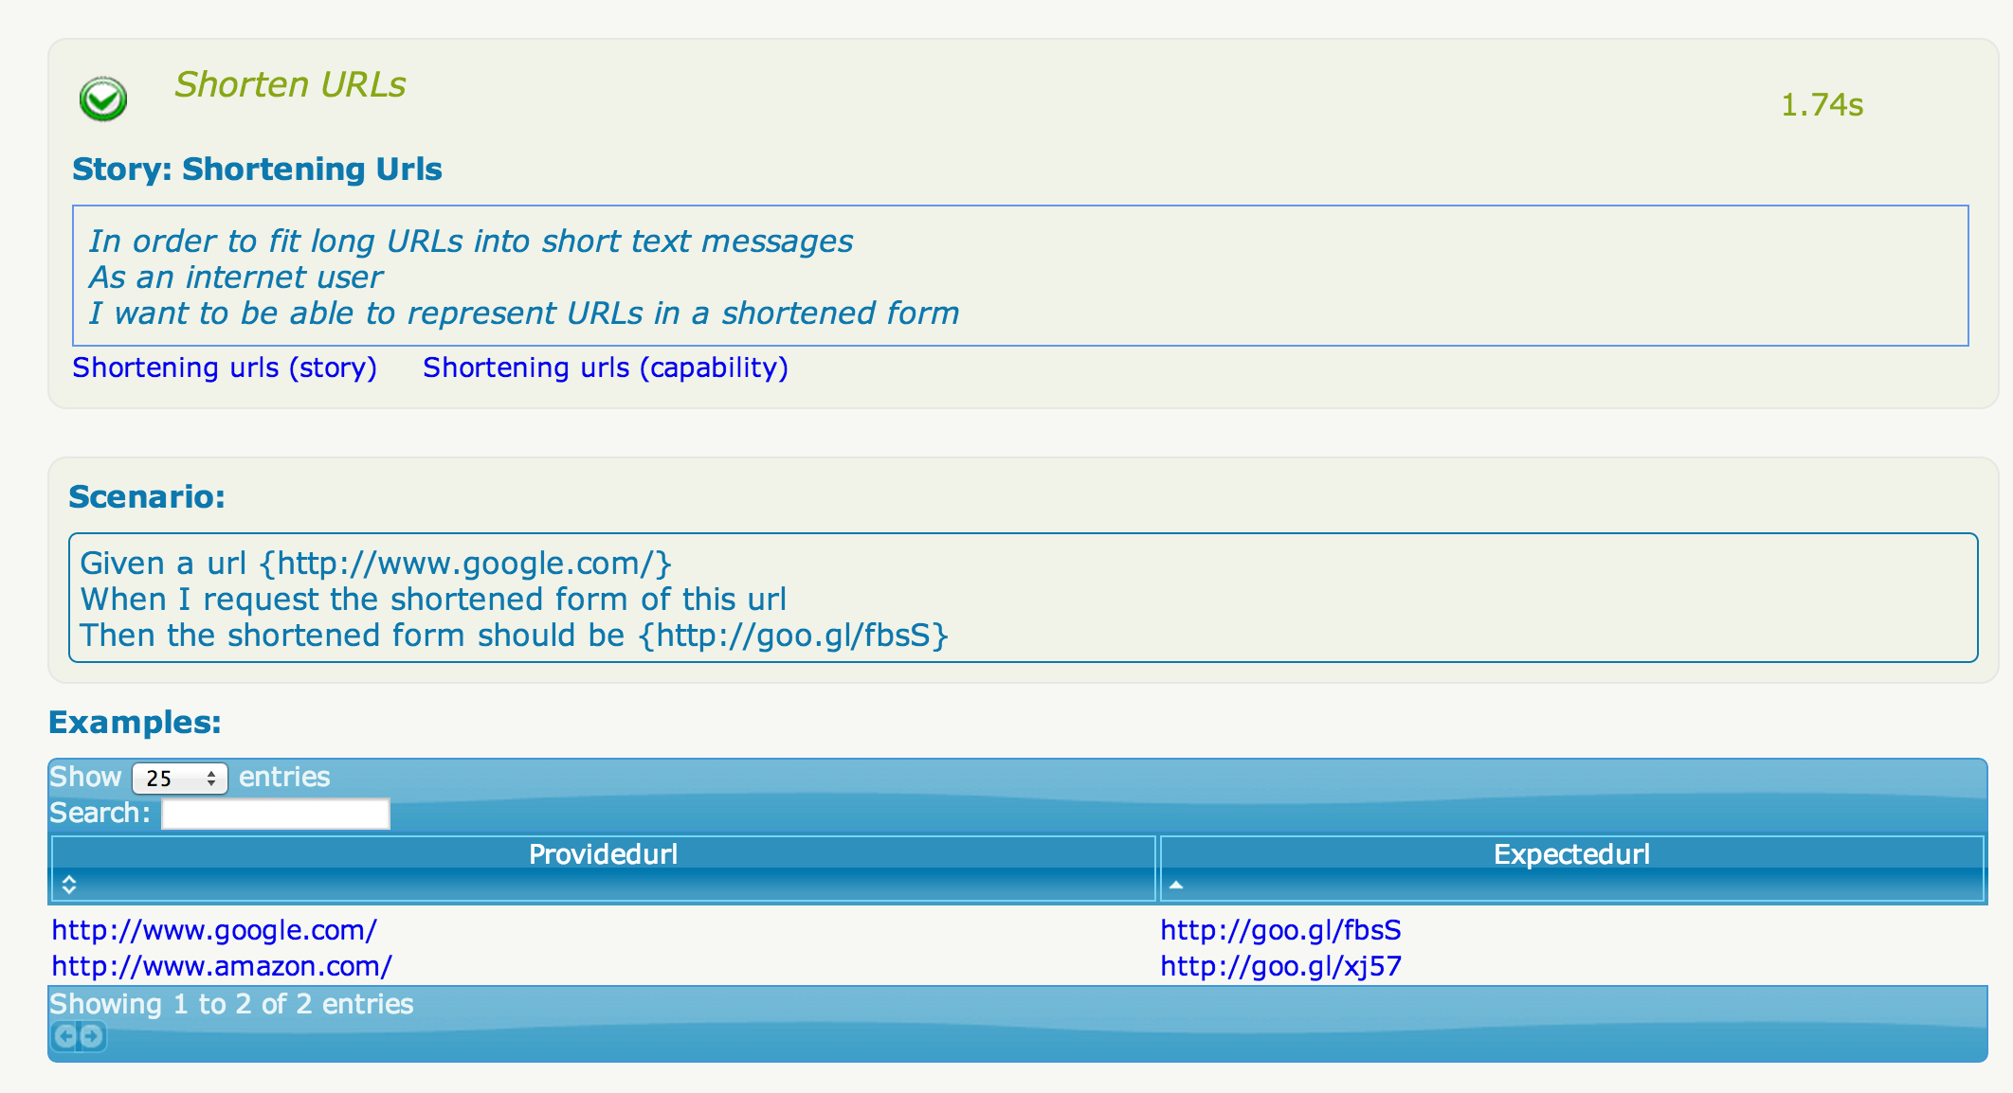2013x1093 pixels.
Task: Click the green passed checkmark icon
Action: pos(103,99)
